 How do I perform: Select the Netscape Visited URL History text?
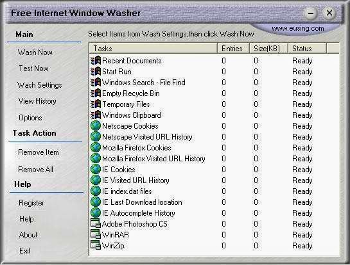pyautogui.click(x=147, y=137)
